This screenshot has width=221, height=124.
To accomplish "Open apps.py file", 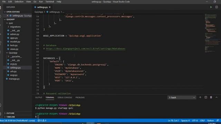I will 14,38.
